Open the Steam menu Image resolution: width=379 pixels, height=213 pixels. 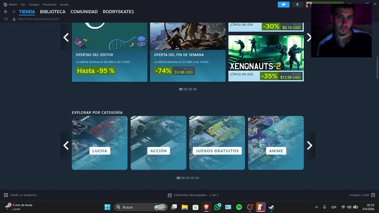13,4
